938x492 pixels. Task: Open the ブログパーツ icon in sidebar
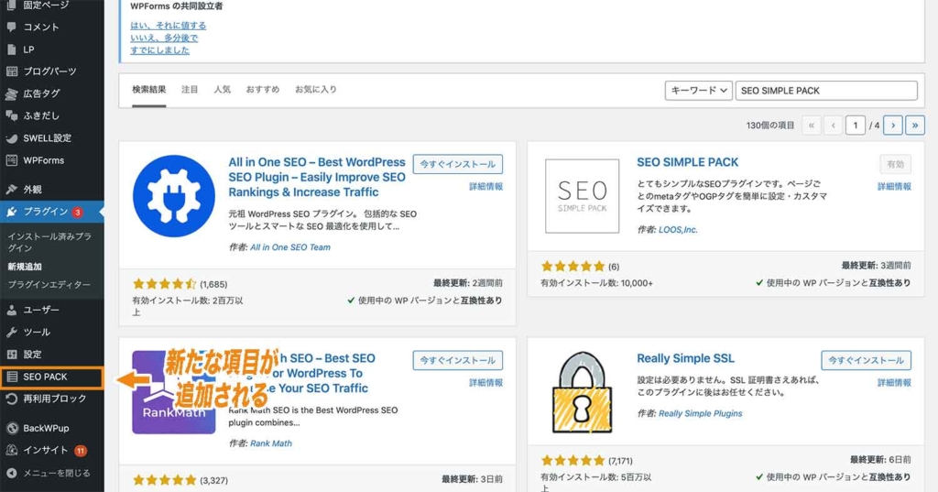click(11, 71)
